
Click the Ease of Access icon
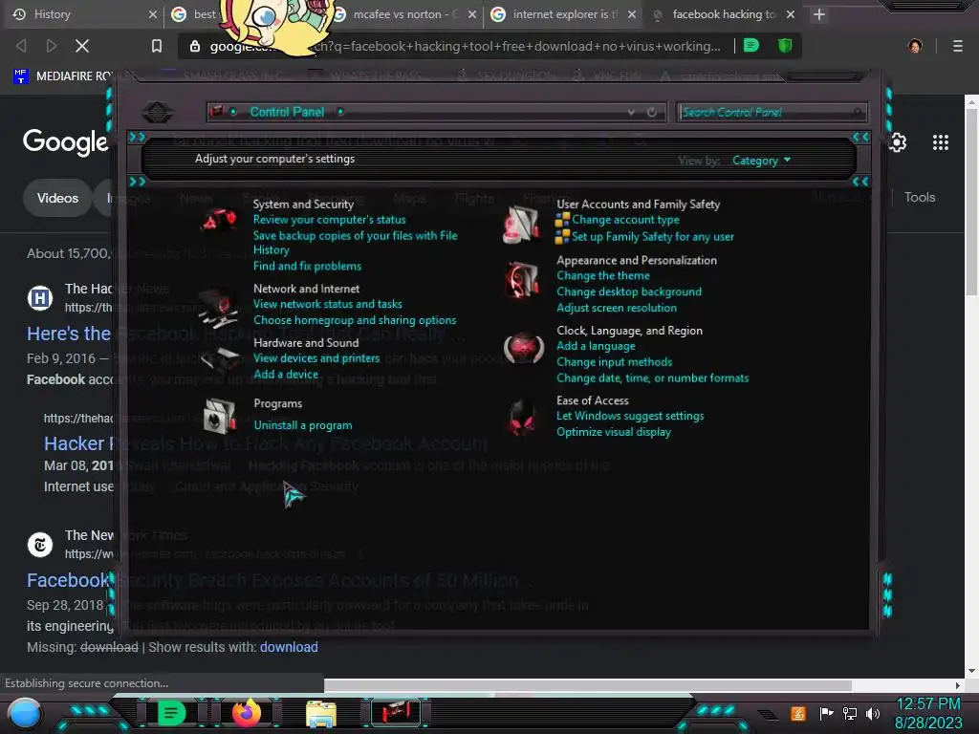[x=522, y=417]
